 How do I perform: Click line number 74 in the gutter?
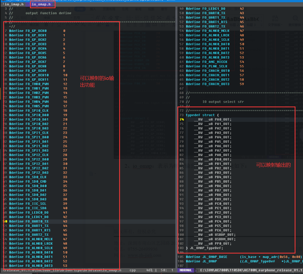pos(182,119)
